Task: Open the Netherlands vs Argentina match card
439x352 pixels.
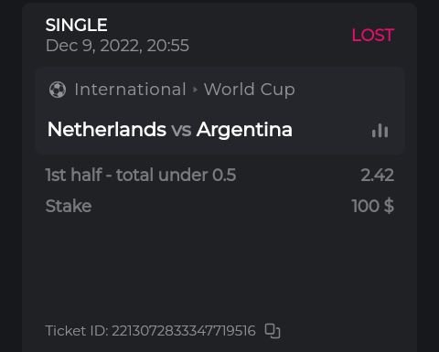Action: click(219, 112)
